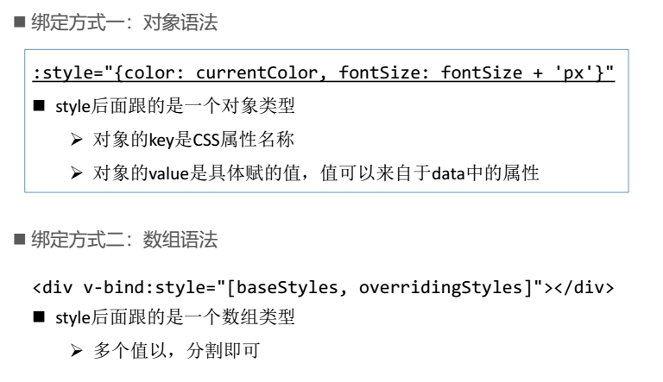The image size is (663, 382).
Task: Click the heading 绑定方式一：对象语法
Action: pos(124,24)
